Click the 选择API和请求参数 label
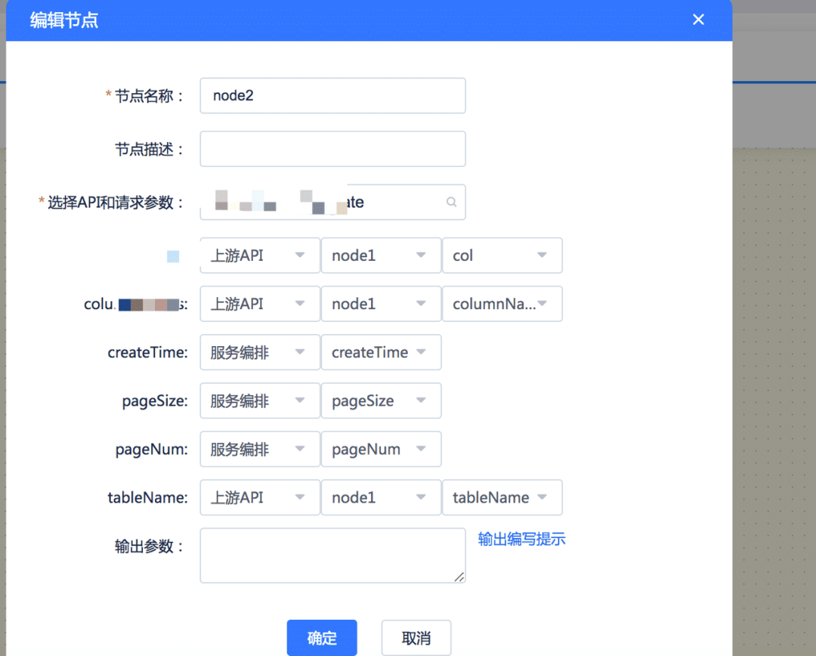The image size is (816, 656). pyautogui.click(x=115, y=203)
